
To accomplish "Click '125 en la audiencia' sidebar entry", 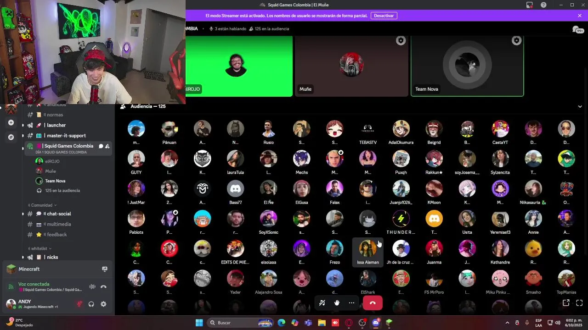I will [62, 190].
